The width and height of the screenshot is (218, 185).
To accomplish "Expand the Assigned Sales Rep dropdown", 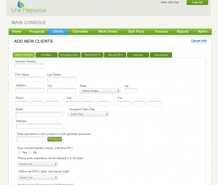I will 89,114.
